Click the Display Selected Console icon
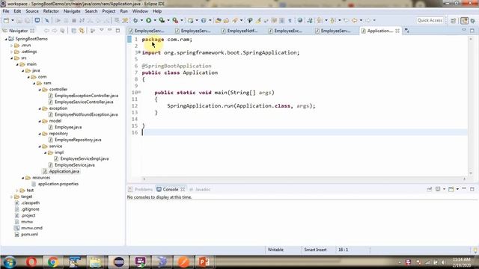 click(x=438, y=189)
